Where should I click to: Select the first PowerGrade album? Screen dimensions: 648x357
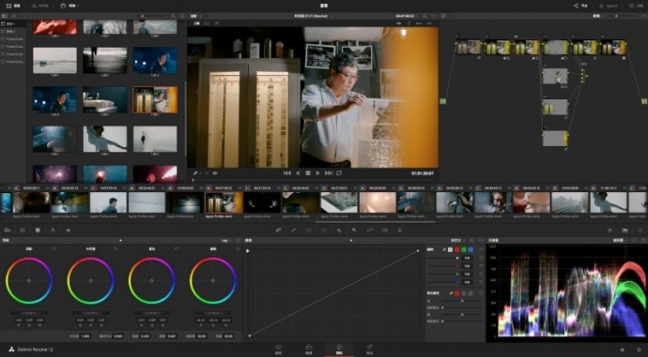click(x=14, y=39)
